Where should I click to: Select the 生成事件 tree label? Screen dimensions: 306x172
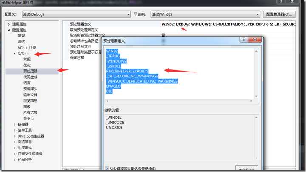point(25,148)
